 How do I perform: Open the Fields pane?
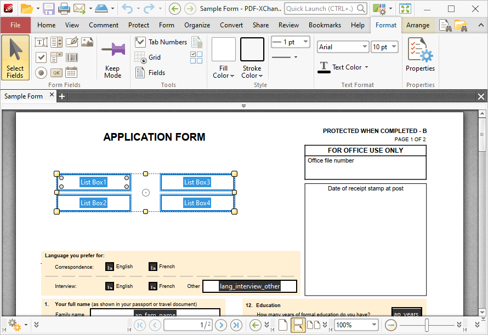click(x=150, y=73)
